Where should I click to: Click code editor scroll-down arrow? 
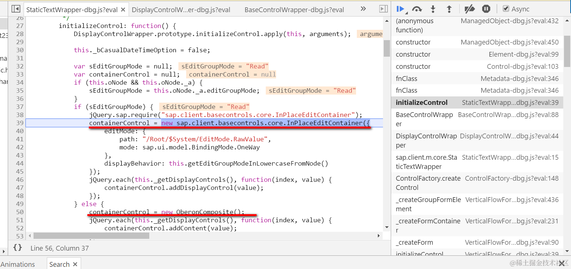click(x=386, y=227)
